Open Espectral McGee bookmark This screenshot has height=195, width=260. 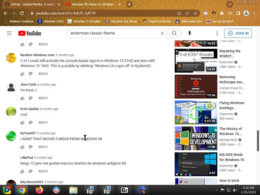pyautogui.click(x=157, y=21)
